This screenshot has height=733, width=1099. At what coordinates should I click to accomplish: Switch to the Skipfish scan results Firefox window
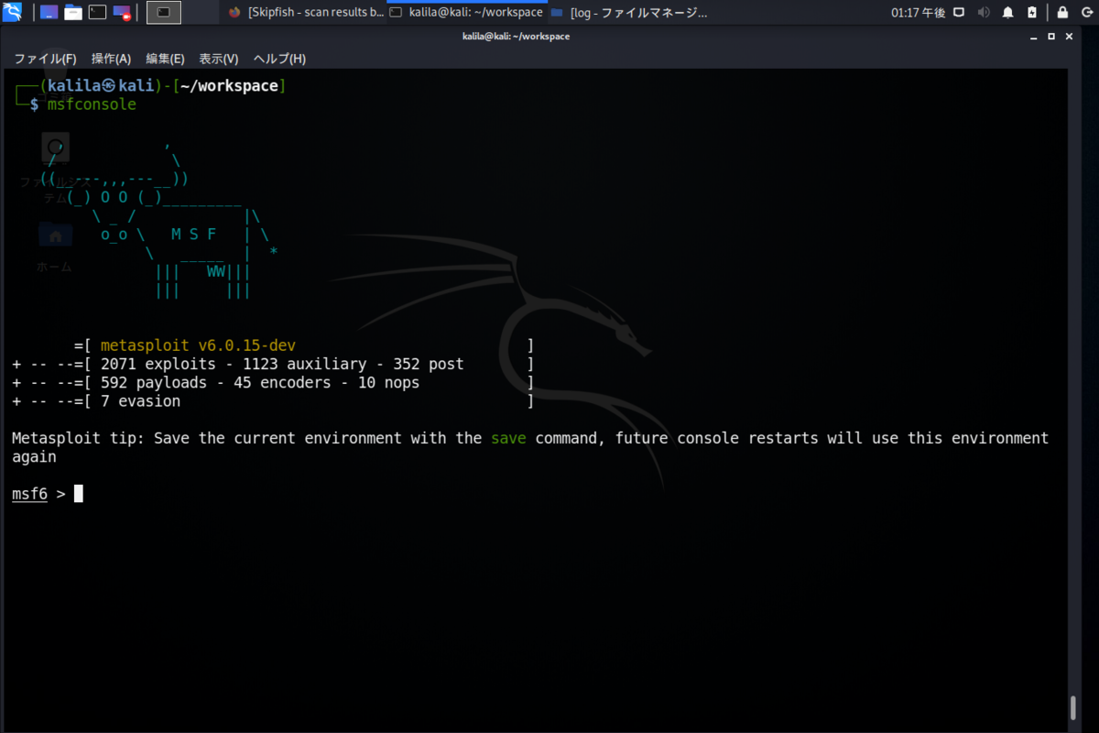pyautogui.click(x=306, y=13)
